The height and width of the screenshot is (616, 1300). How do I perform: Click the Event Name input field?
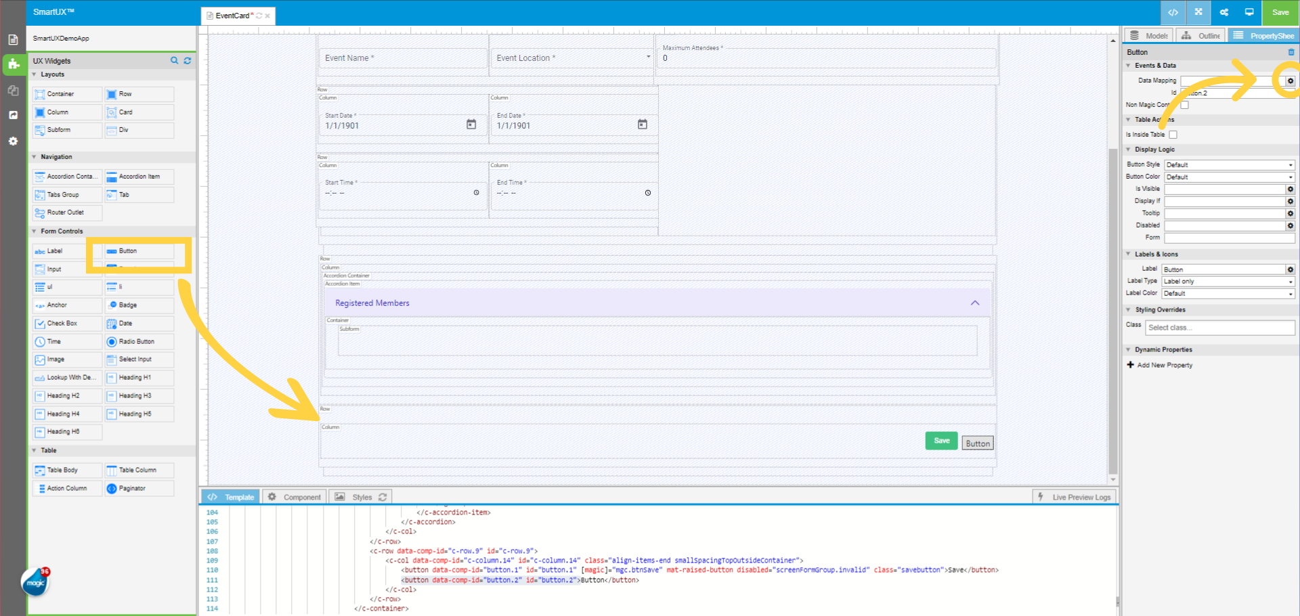coord(403,58)
